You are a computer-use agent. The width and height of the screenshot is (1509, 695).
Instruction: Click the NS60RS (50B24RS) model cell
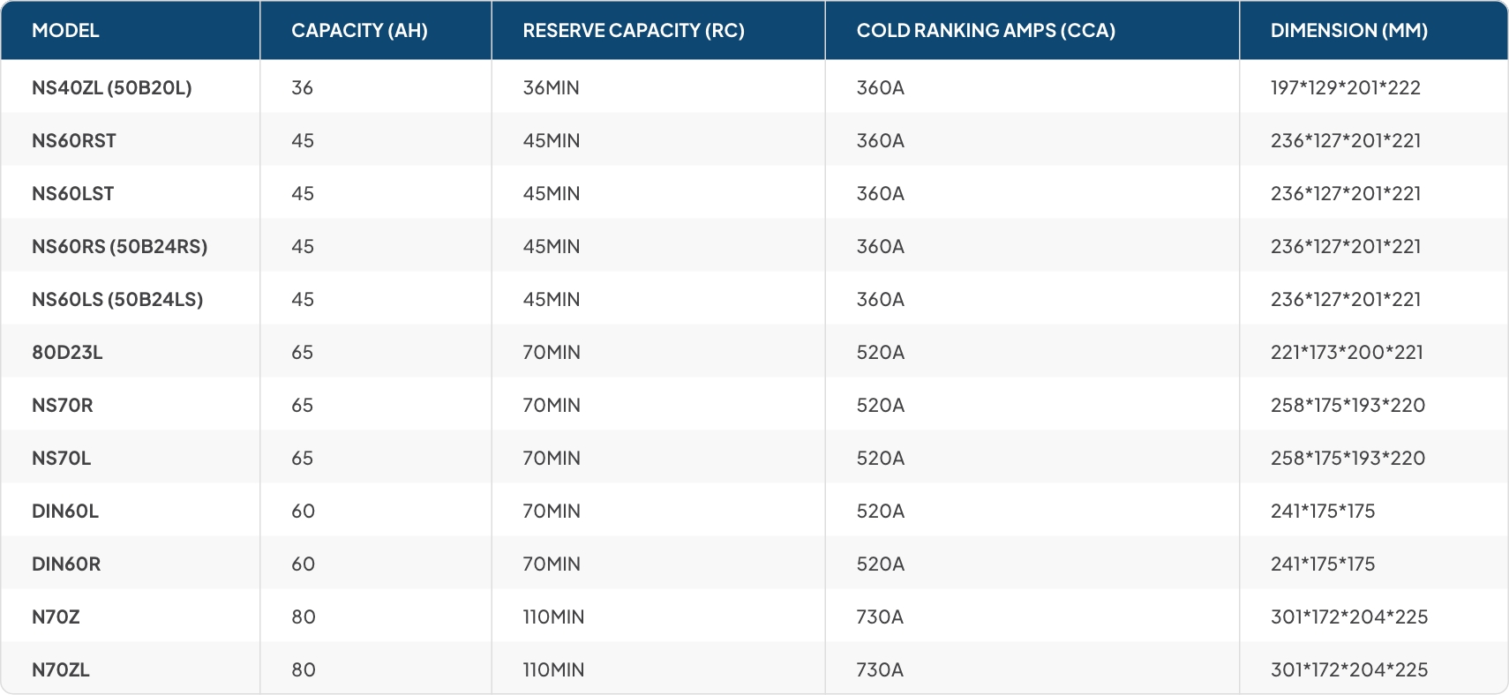tap(119, 246)
